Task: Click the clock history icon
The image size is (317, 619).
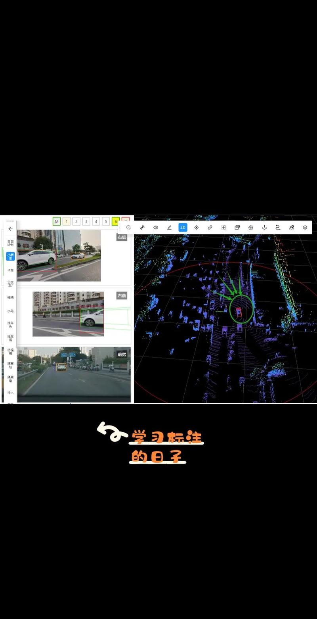Action: click(128, 227)
